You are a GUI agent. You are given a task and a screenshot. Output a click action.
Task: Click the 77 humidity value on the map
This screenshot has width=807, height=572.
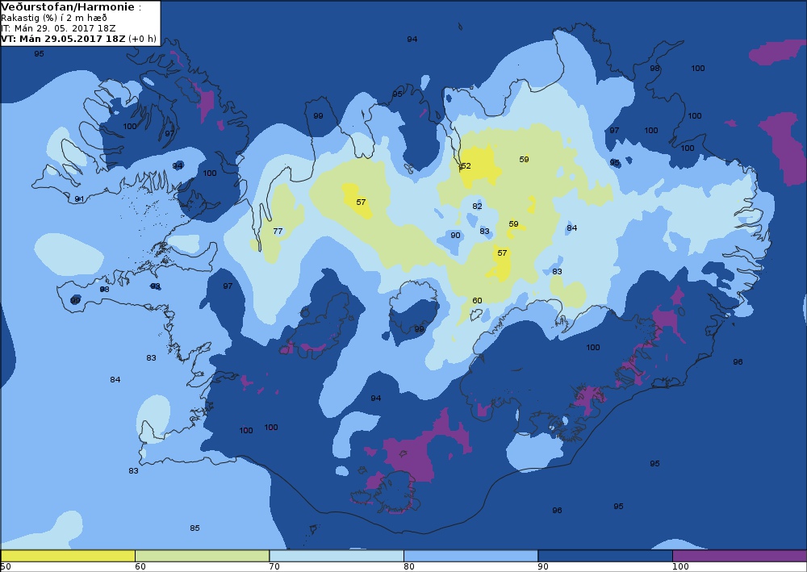tap(278, 231)
